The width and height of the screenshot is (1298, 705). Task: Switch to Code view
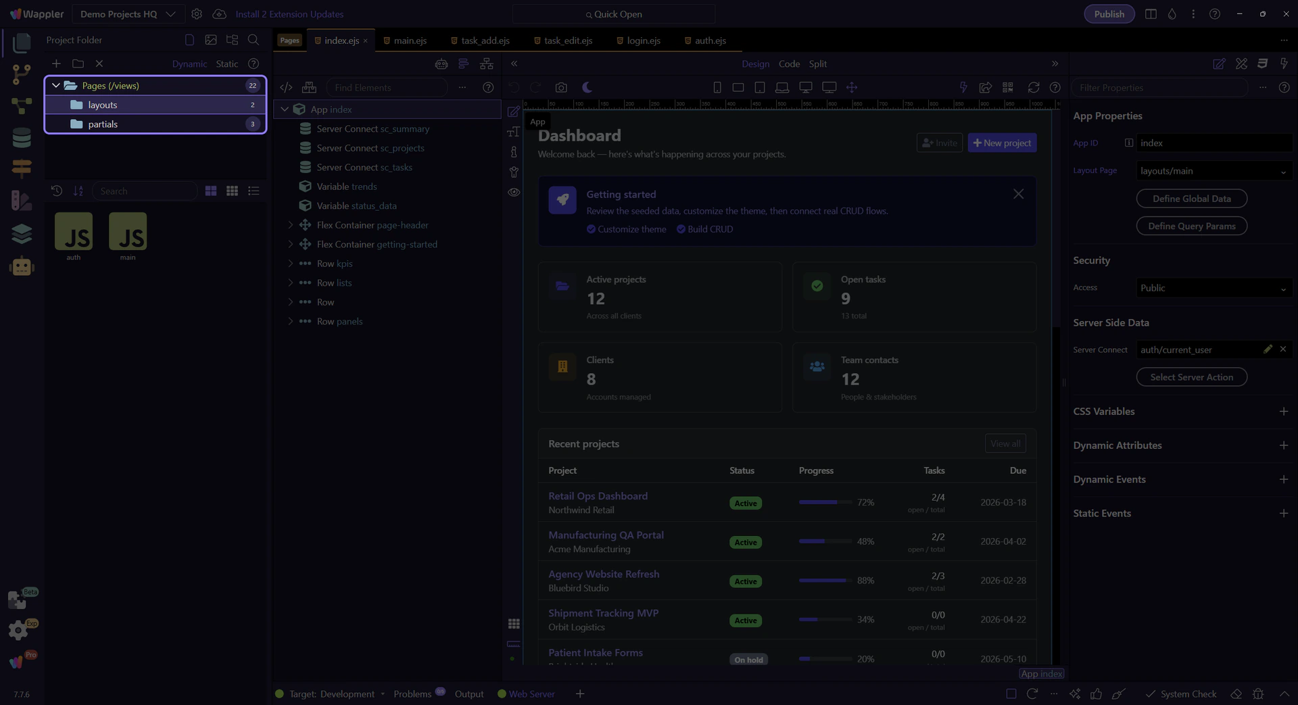pos(789,64)
